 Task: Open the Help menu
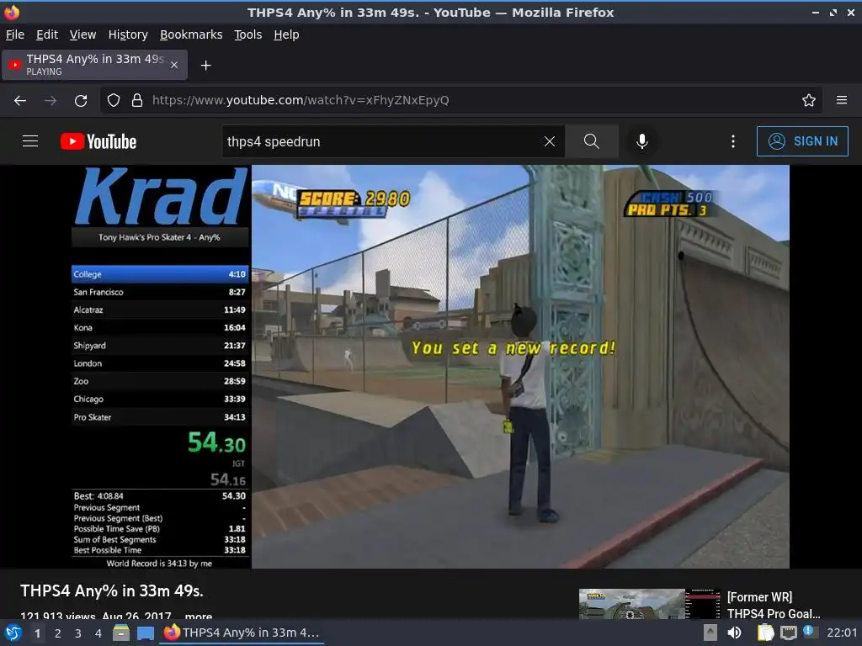[x=286, y=34]
